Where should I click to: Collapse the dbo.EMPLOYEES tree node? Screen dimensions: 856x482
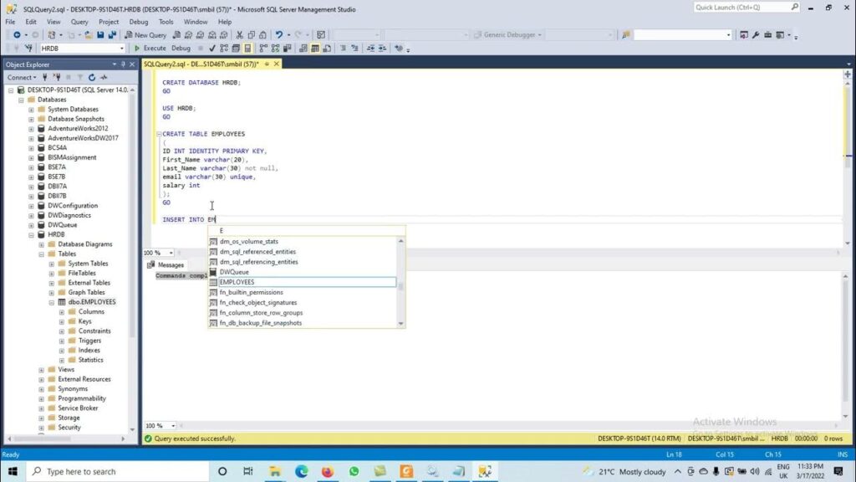[51, 302]
